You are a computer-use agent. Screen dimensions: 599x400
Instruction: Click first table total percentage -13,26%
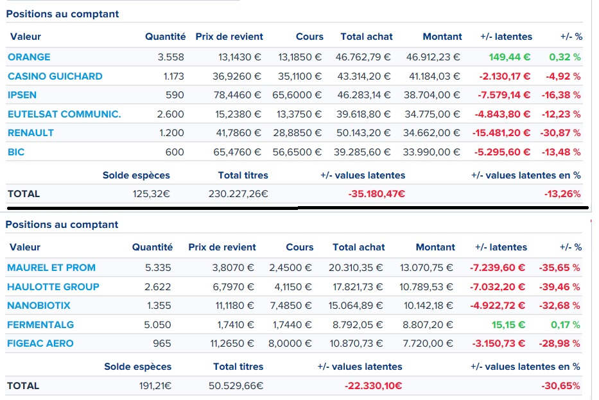(562, 194)
